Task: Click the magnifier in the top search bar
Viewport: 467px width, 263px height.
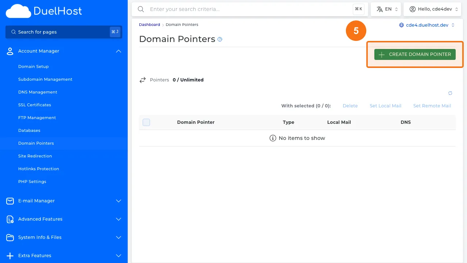Action: pyautogui.click(x=141, y=9)
